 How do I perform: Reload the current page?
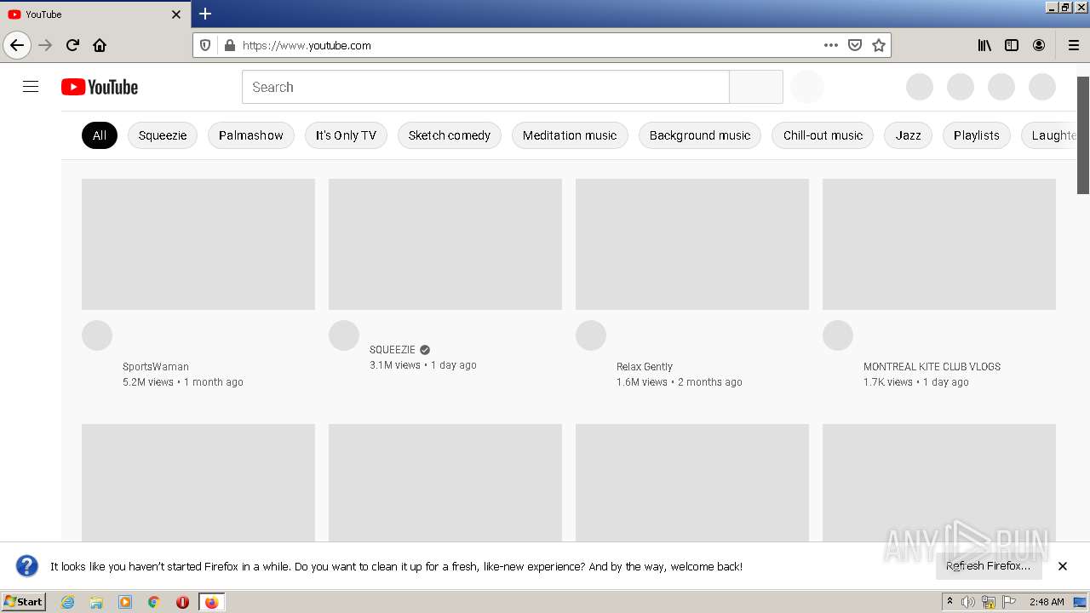[x=72, y=45]
